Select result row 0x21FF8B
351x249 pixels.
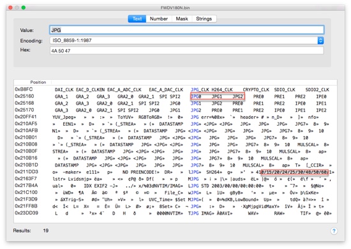[175, 206]
